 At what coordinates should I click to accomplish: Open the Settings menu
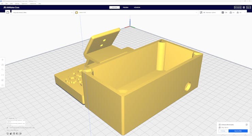17,3
